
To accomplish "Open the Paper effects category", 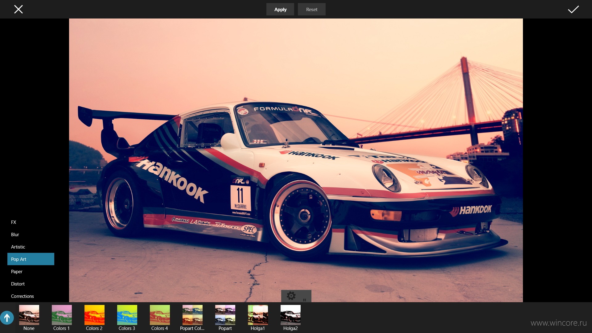I will pyautogui.click(x=31, y=271).
